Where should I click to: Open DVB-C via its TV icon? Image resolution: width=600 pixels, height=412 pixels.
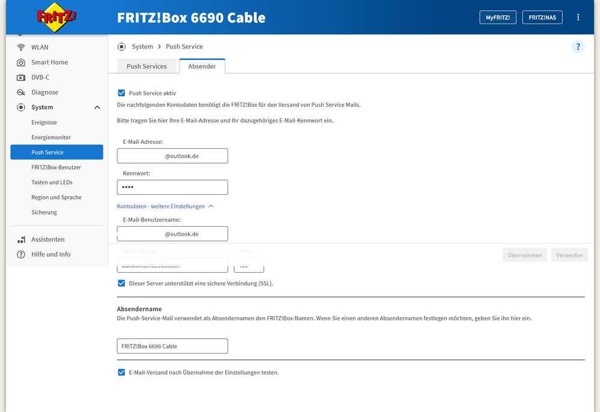[x=21, y=77]
